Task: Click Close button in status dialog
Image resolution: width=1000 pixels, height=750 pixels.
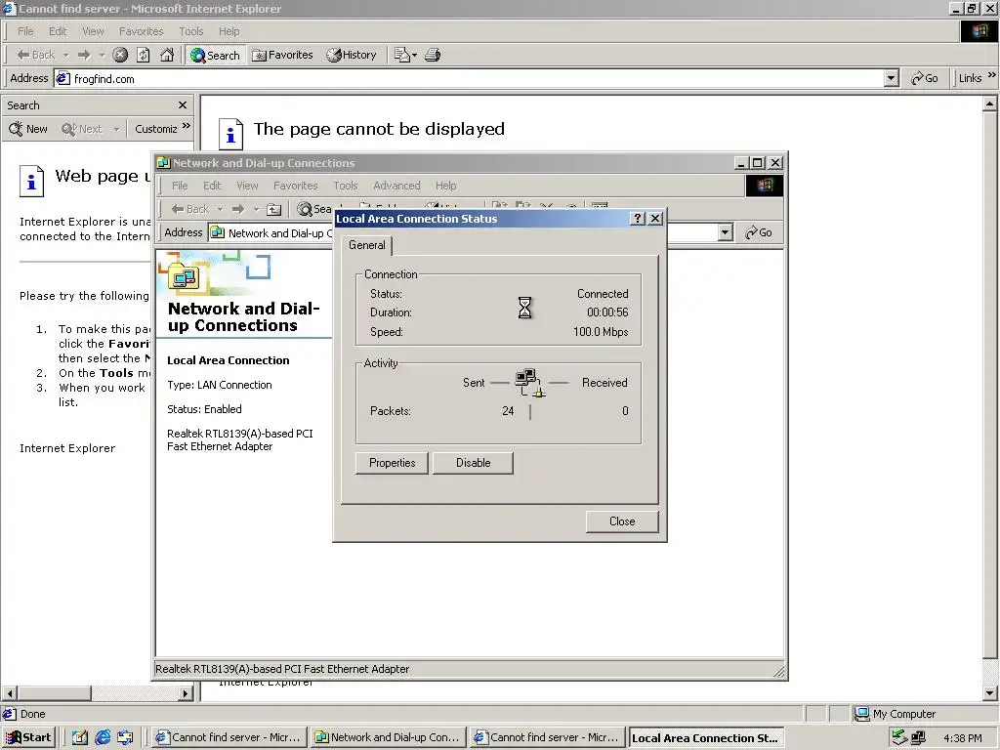Action: 622,521
